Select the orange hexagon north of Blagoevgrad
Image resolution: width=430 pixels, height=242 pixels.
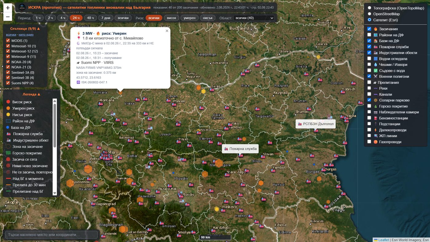112,211
